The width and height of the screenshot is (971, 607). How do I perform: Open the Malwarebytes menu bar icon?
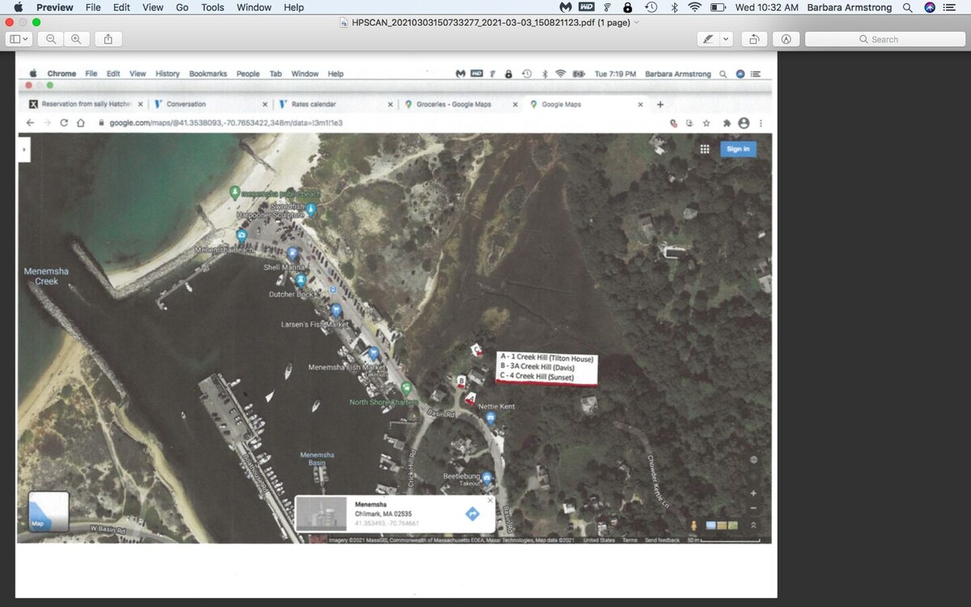click(566, 7)
